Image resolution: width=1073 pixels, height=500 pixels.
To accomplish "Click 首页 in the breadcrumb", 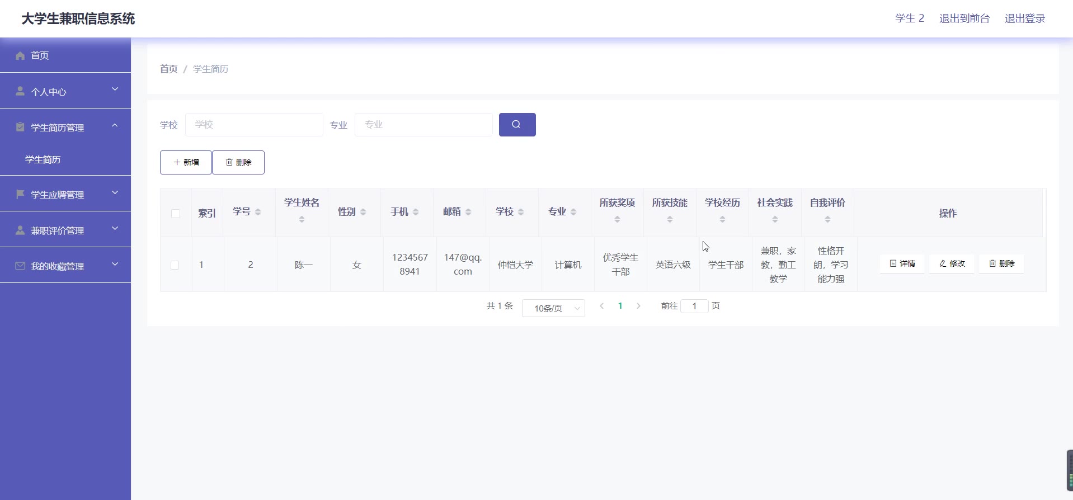I will 168,69.
